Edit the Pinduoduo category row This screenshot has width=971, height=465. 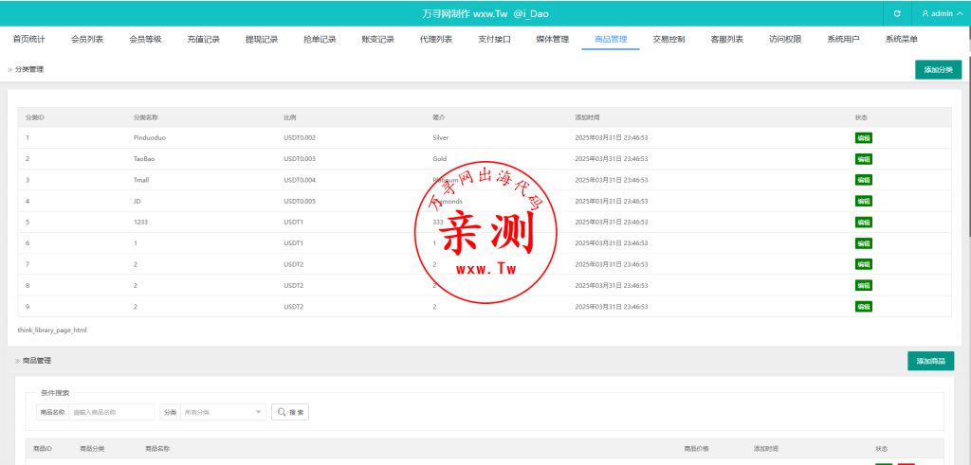pyautogui.click(x=864, y=138)
